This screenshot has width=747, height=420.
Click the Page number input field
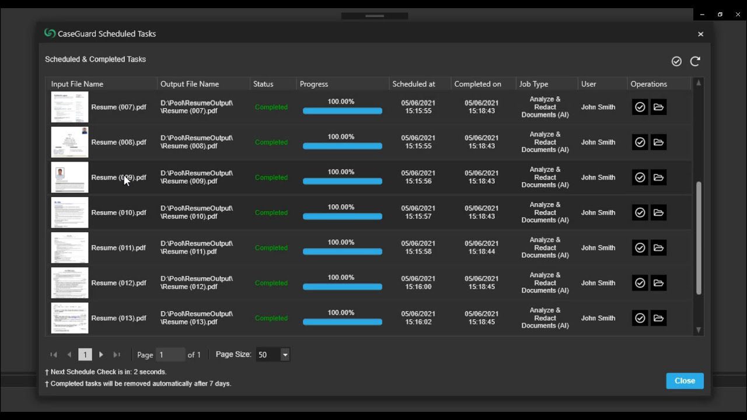click(170, 355)
